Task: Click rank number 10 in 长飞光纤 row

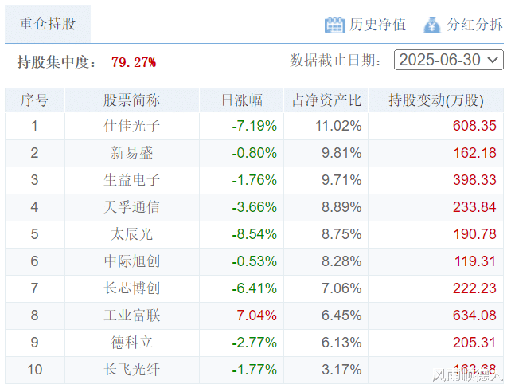Action: click(34, 370)
